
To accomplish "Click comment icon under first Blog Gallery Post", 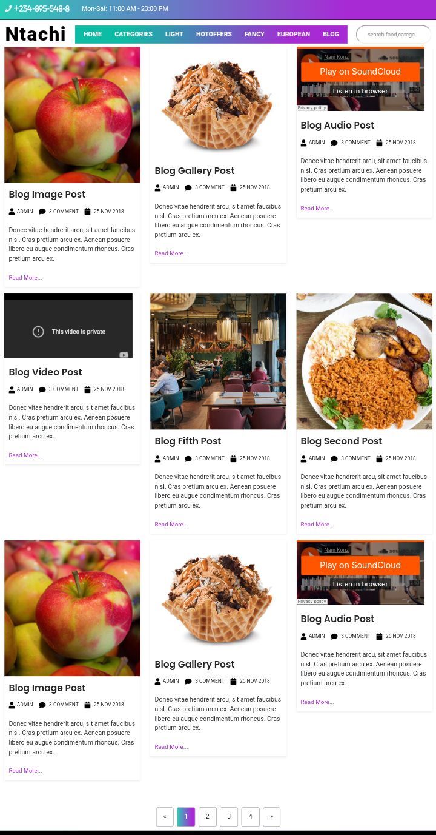I will 188,188.
